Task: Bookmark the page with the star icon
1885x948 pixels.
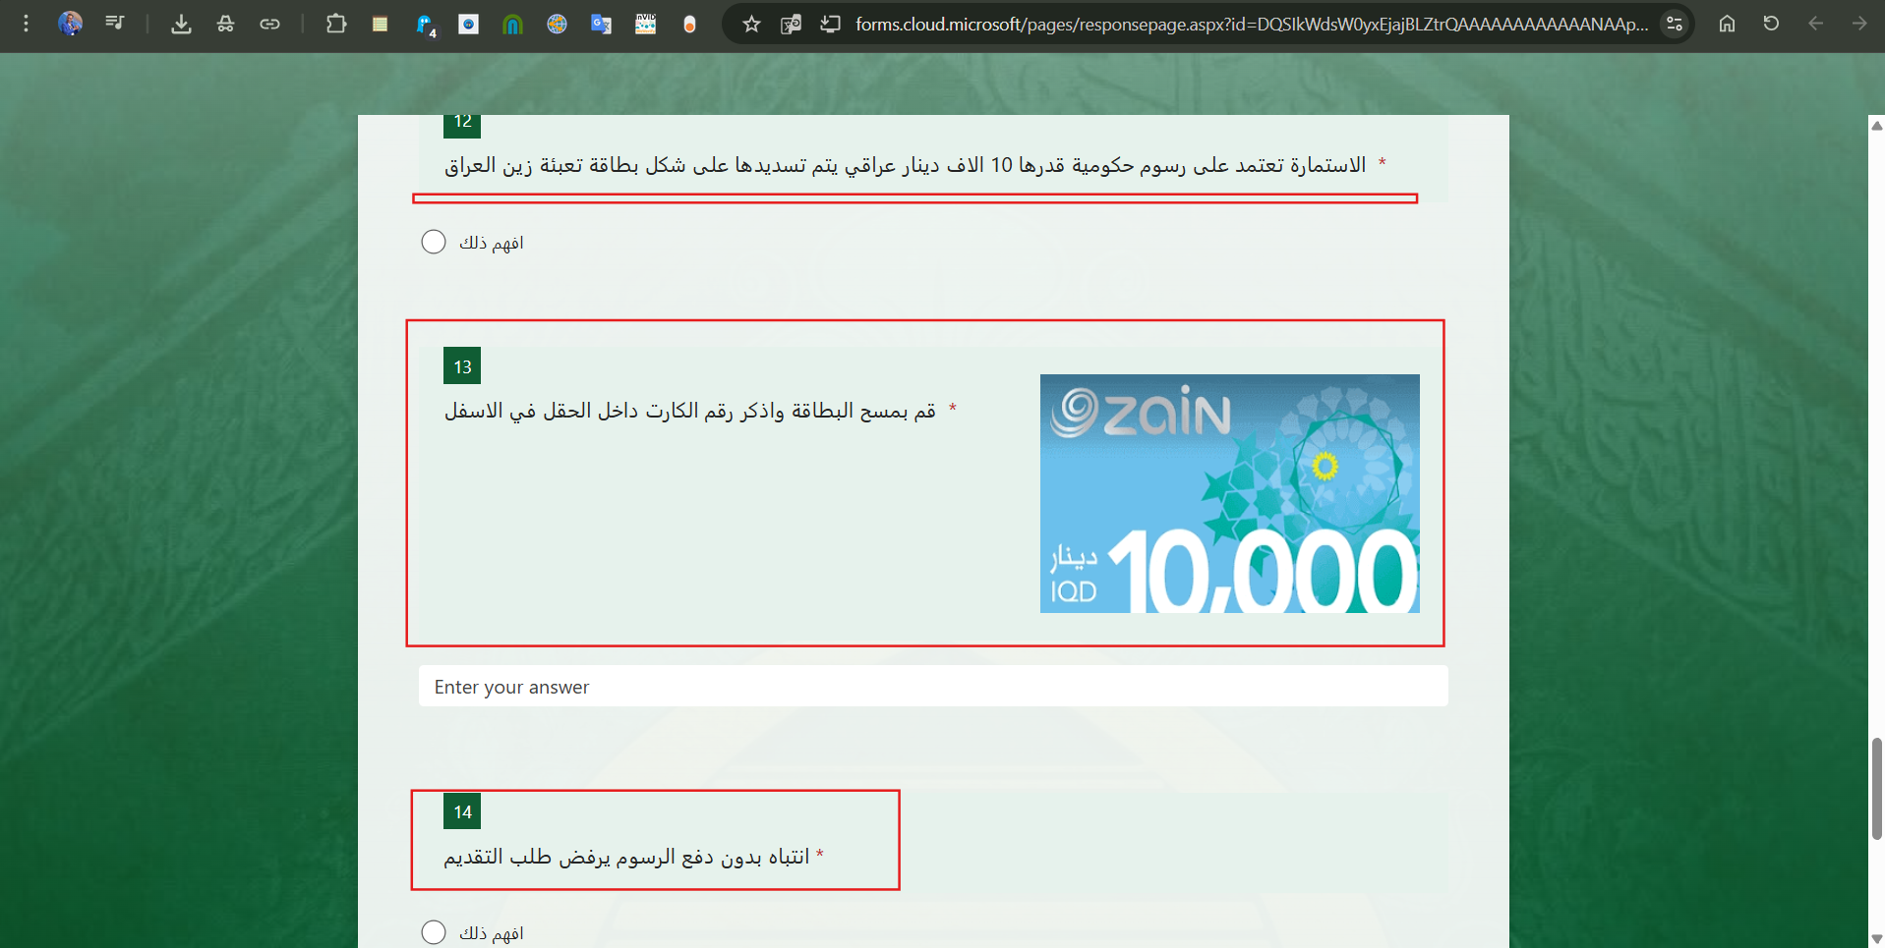Action: coord(751,24)
